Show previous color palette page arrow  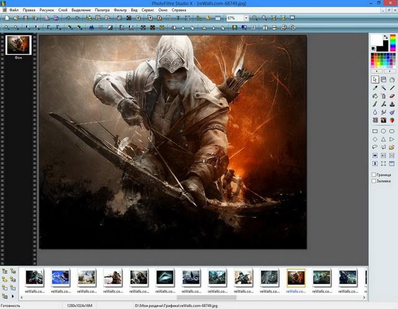pyautogui.click(x=377, y=71)
